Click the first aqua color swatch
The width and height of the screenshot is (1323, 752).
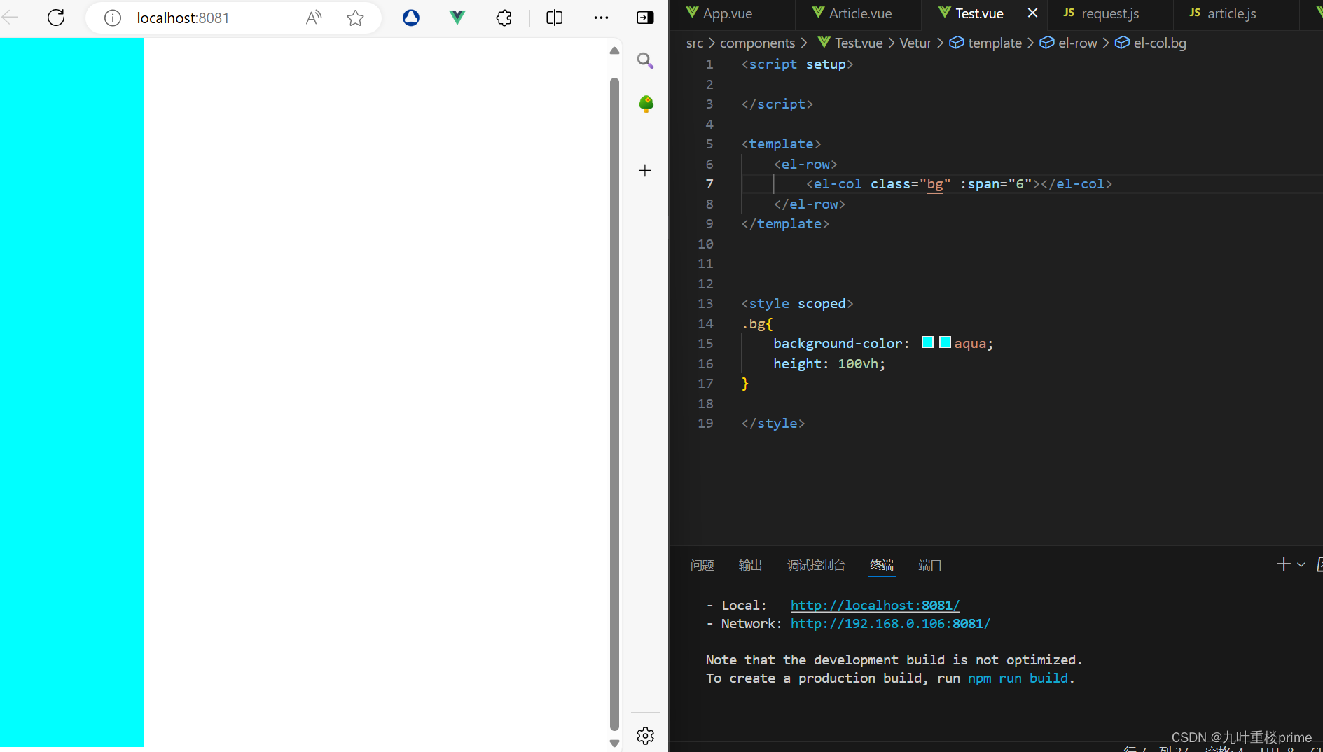tap(927, 342)
